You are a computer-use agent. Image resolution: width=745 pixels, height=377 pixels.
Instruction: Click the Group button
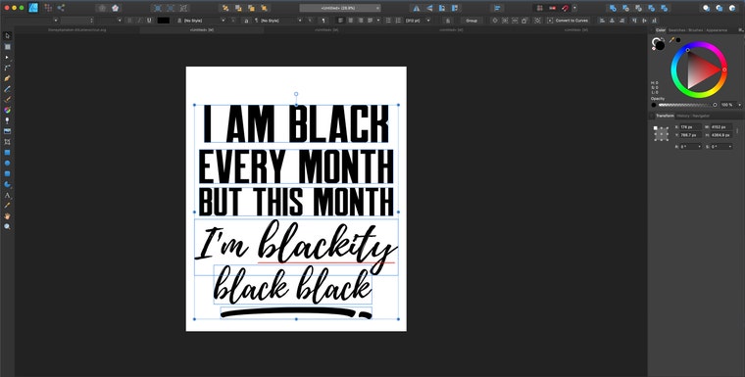(472, 21)
